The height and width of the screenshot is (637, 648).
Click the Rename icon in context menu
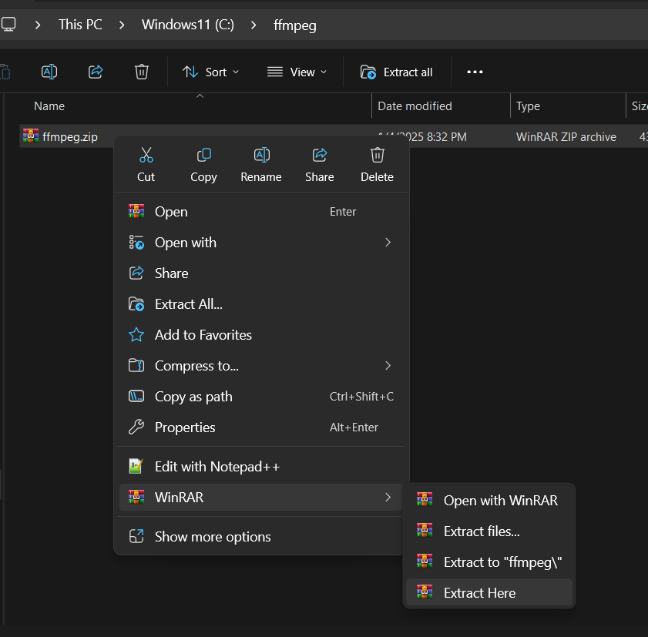tap(261, 156)
